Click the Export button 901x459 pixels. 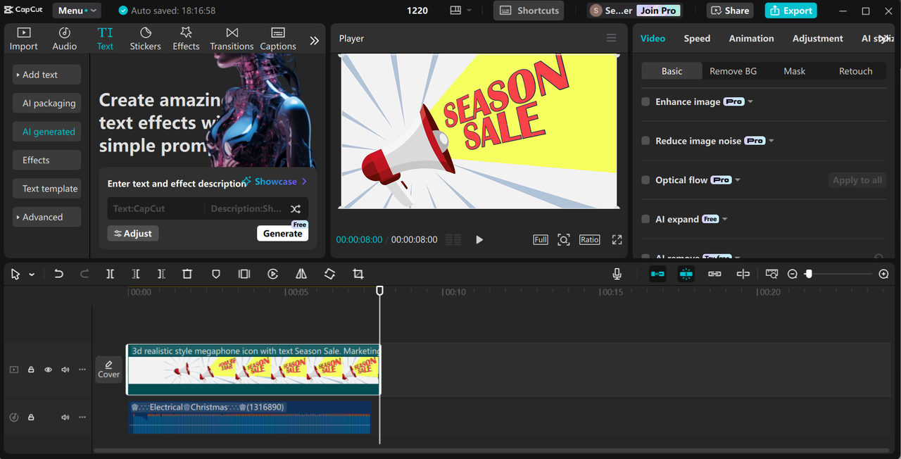(x=790, y=11)
